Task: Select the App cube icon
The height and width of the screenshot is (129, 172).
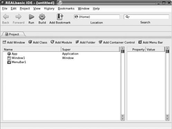Action: pyautogui.click(x=9, y=54)
